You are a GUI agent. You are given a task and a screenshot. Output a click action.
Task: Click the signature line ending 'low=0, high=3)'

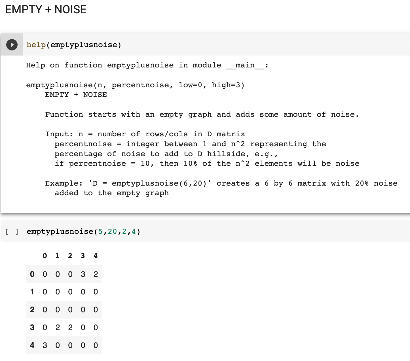click(135, 85)
